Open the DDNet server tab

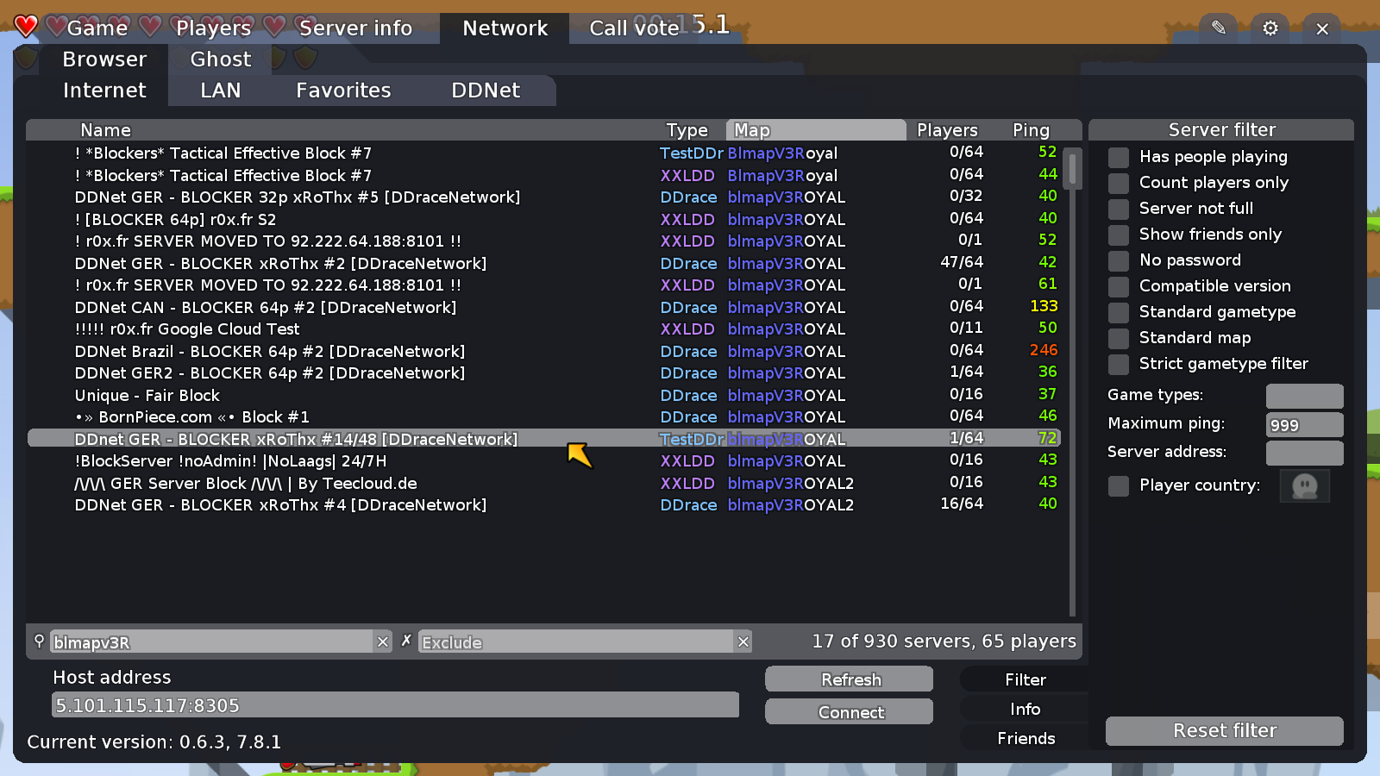click(x=484, y=90)
